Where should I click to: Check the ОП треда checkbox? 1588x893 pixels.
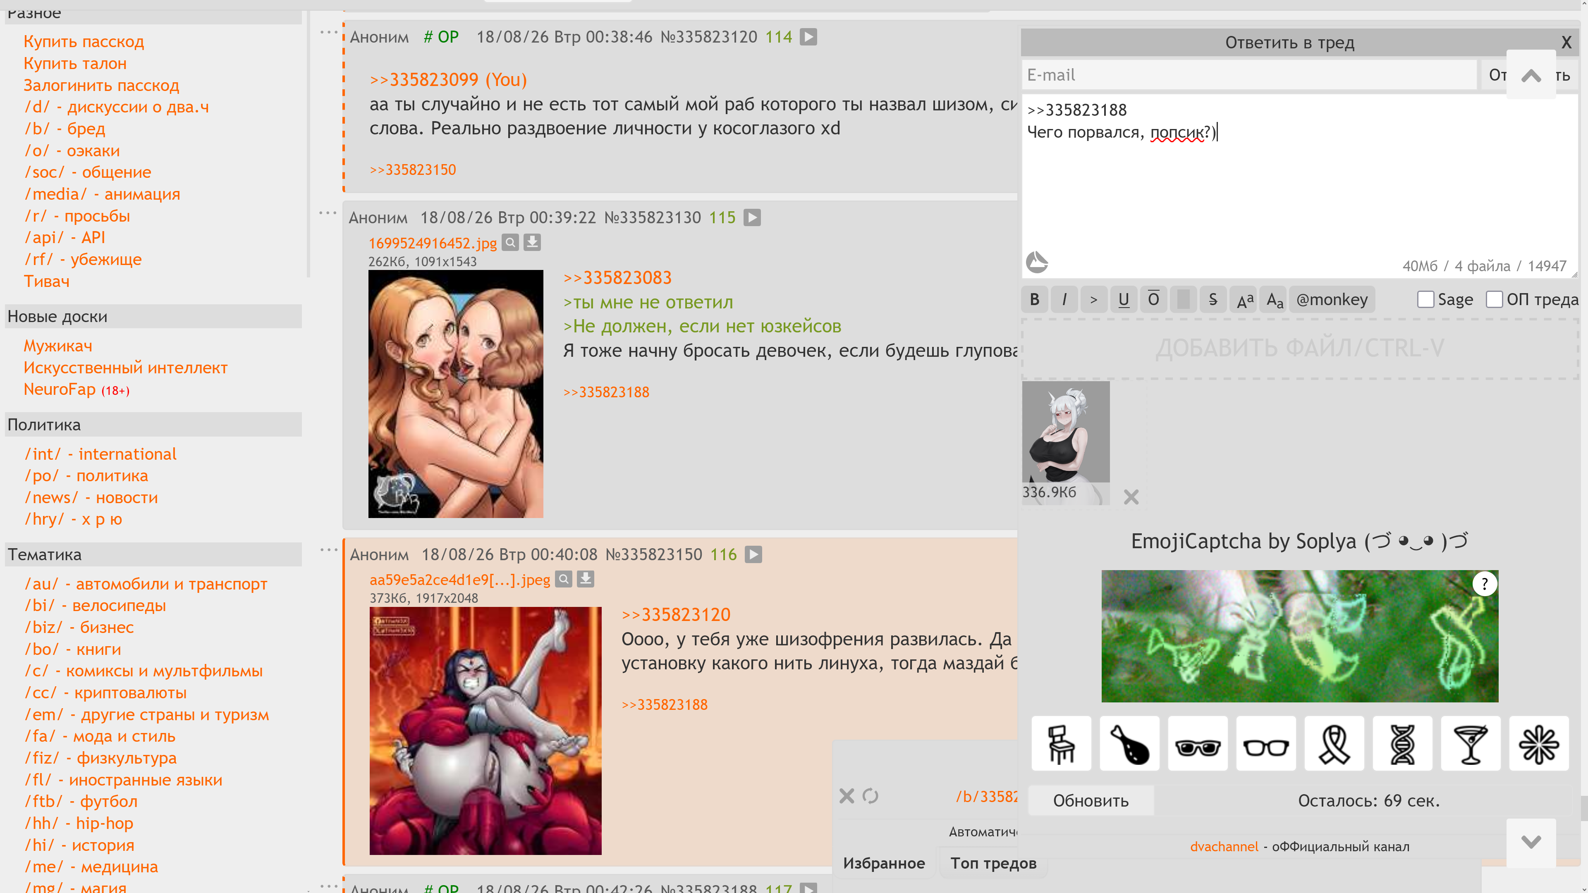[1494, 299]
